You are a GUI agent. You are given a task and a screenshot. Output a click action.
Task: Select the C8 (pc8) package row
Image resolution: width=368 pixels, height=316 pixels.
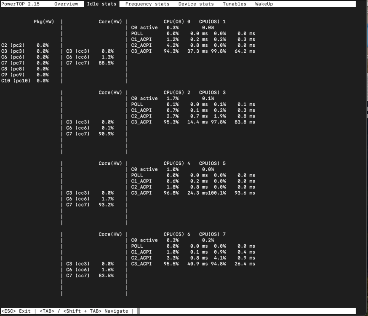pos(25,69)
